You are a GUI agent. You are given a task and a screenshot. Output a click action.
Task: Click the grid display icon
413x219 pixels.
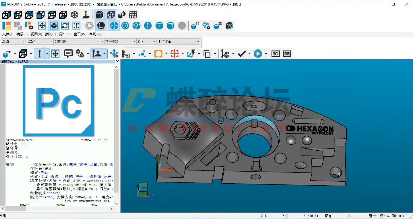pos(133,15)
